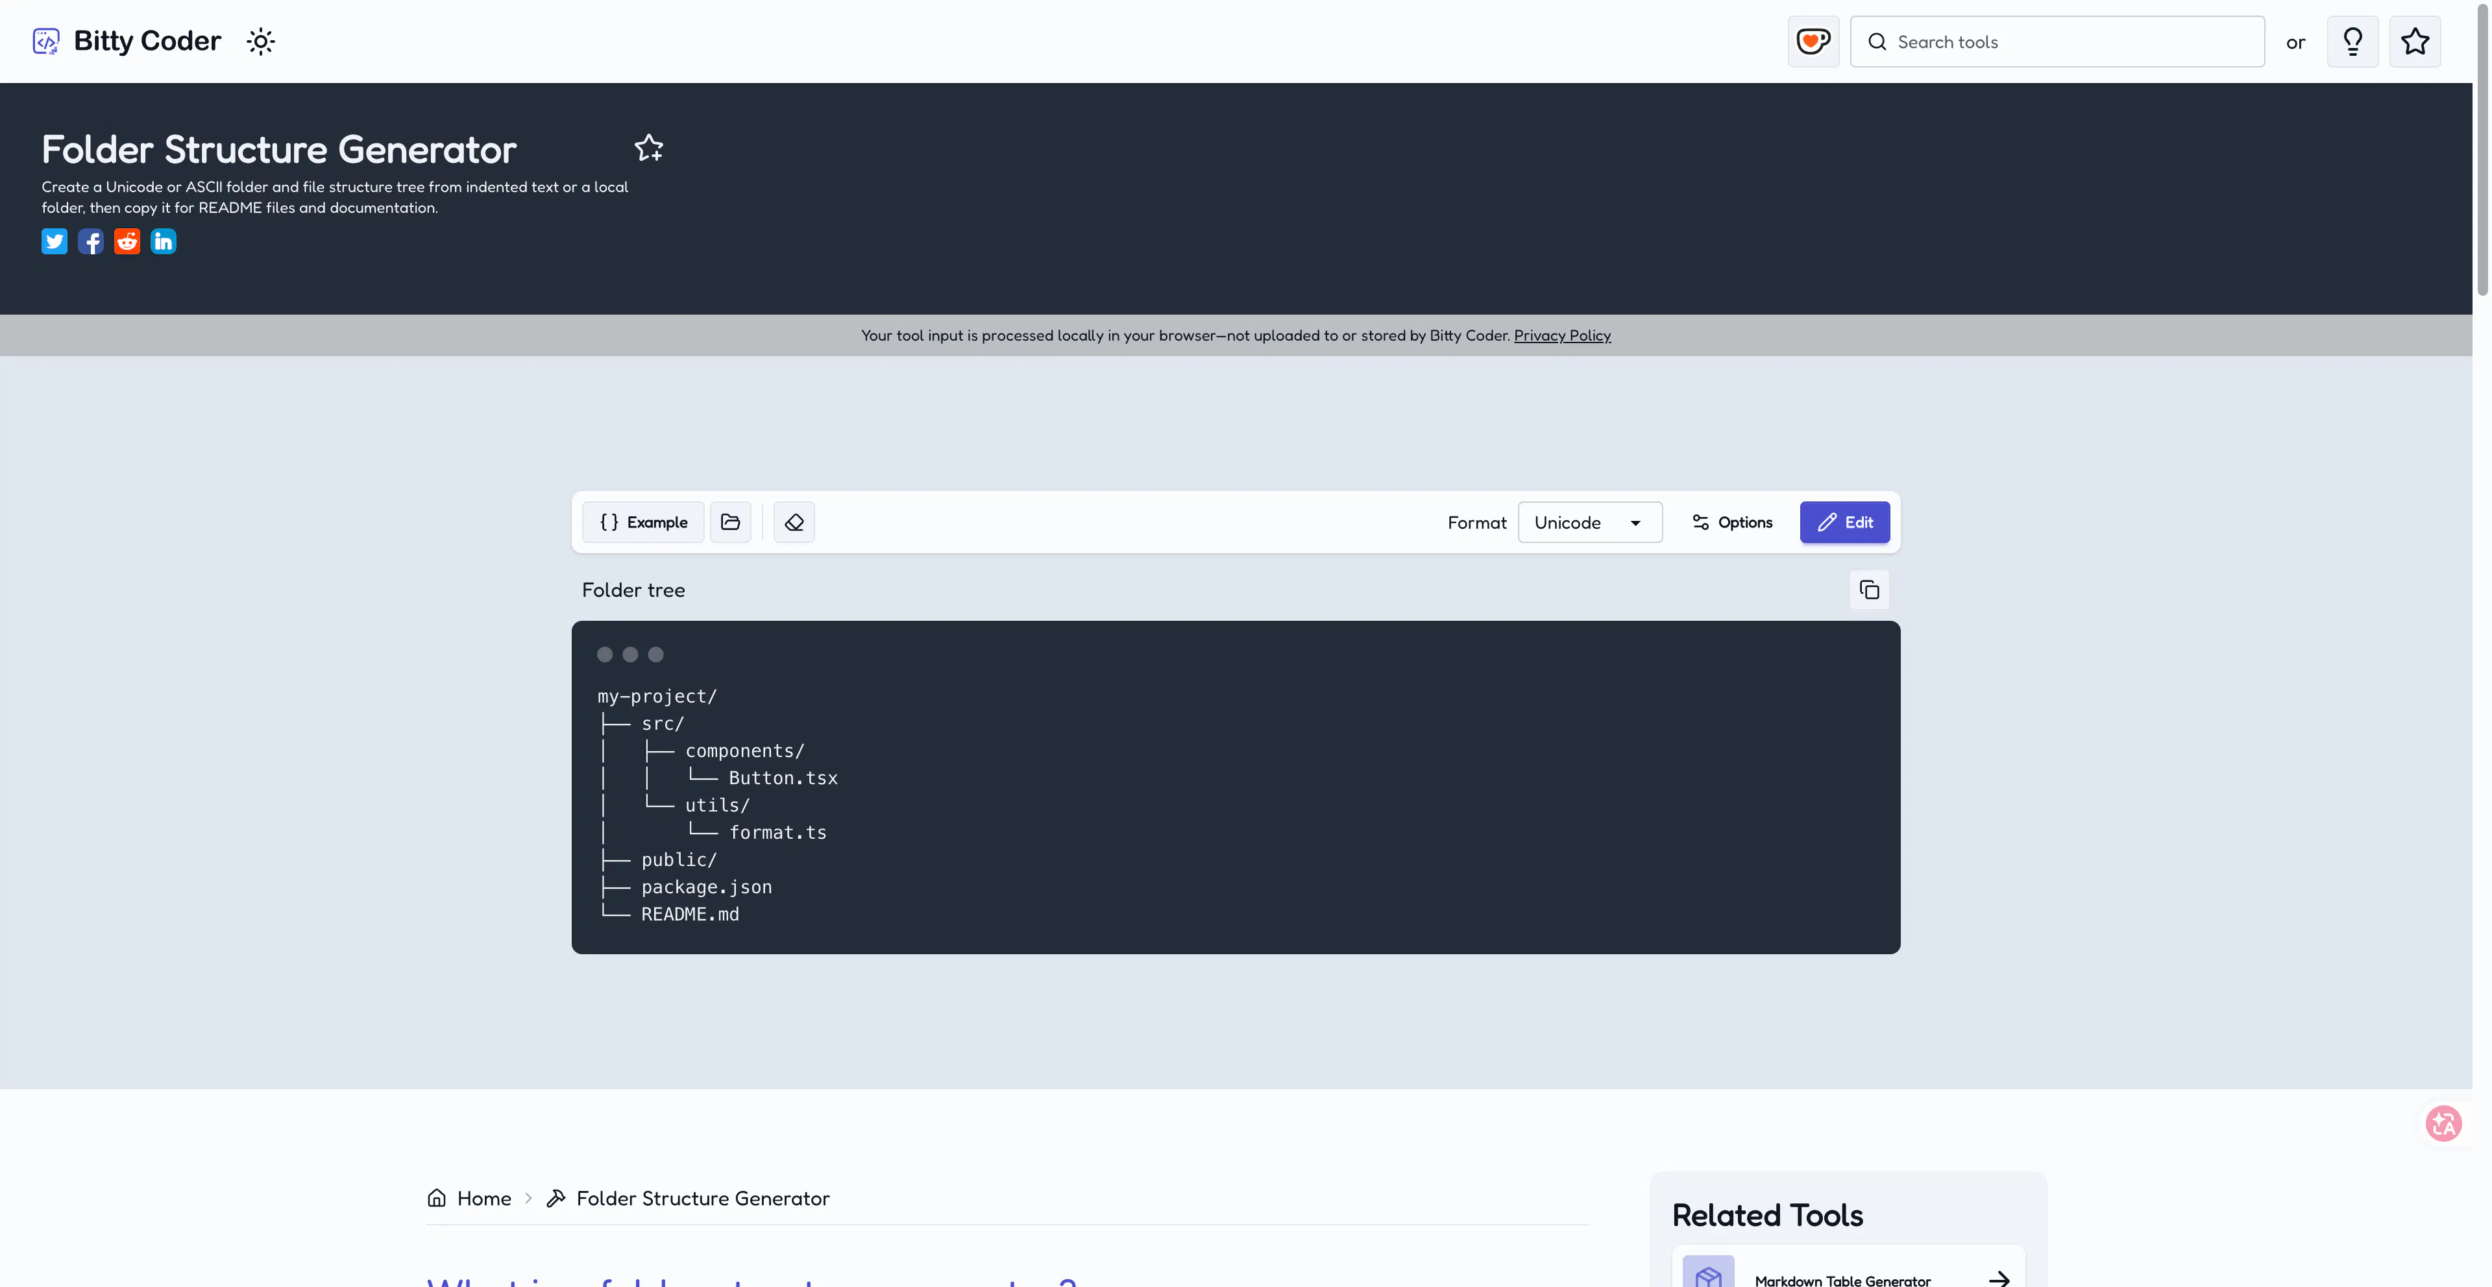
Task: Click the 'components/' tree entry
Action: (745, 751)
